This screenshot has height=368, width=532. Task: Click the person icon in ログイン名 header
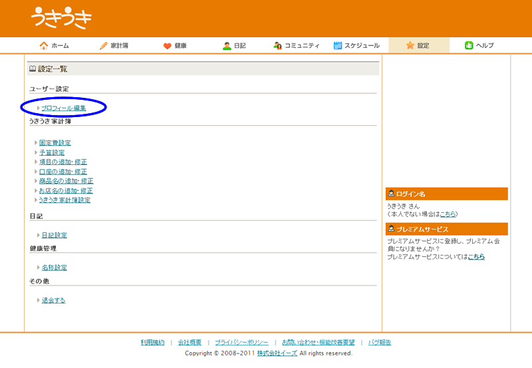point(391,193)
